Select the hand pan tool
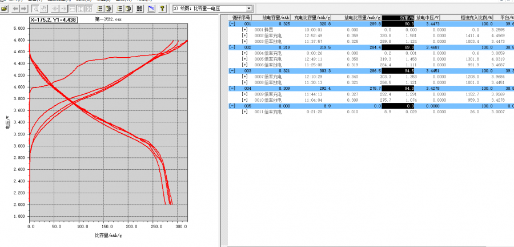Viewport: 514px width, 247px height. pyautogui.click(x=45, y=9)
